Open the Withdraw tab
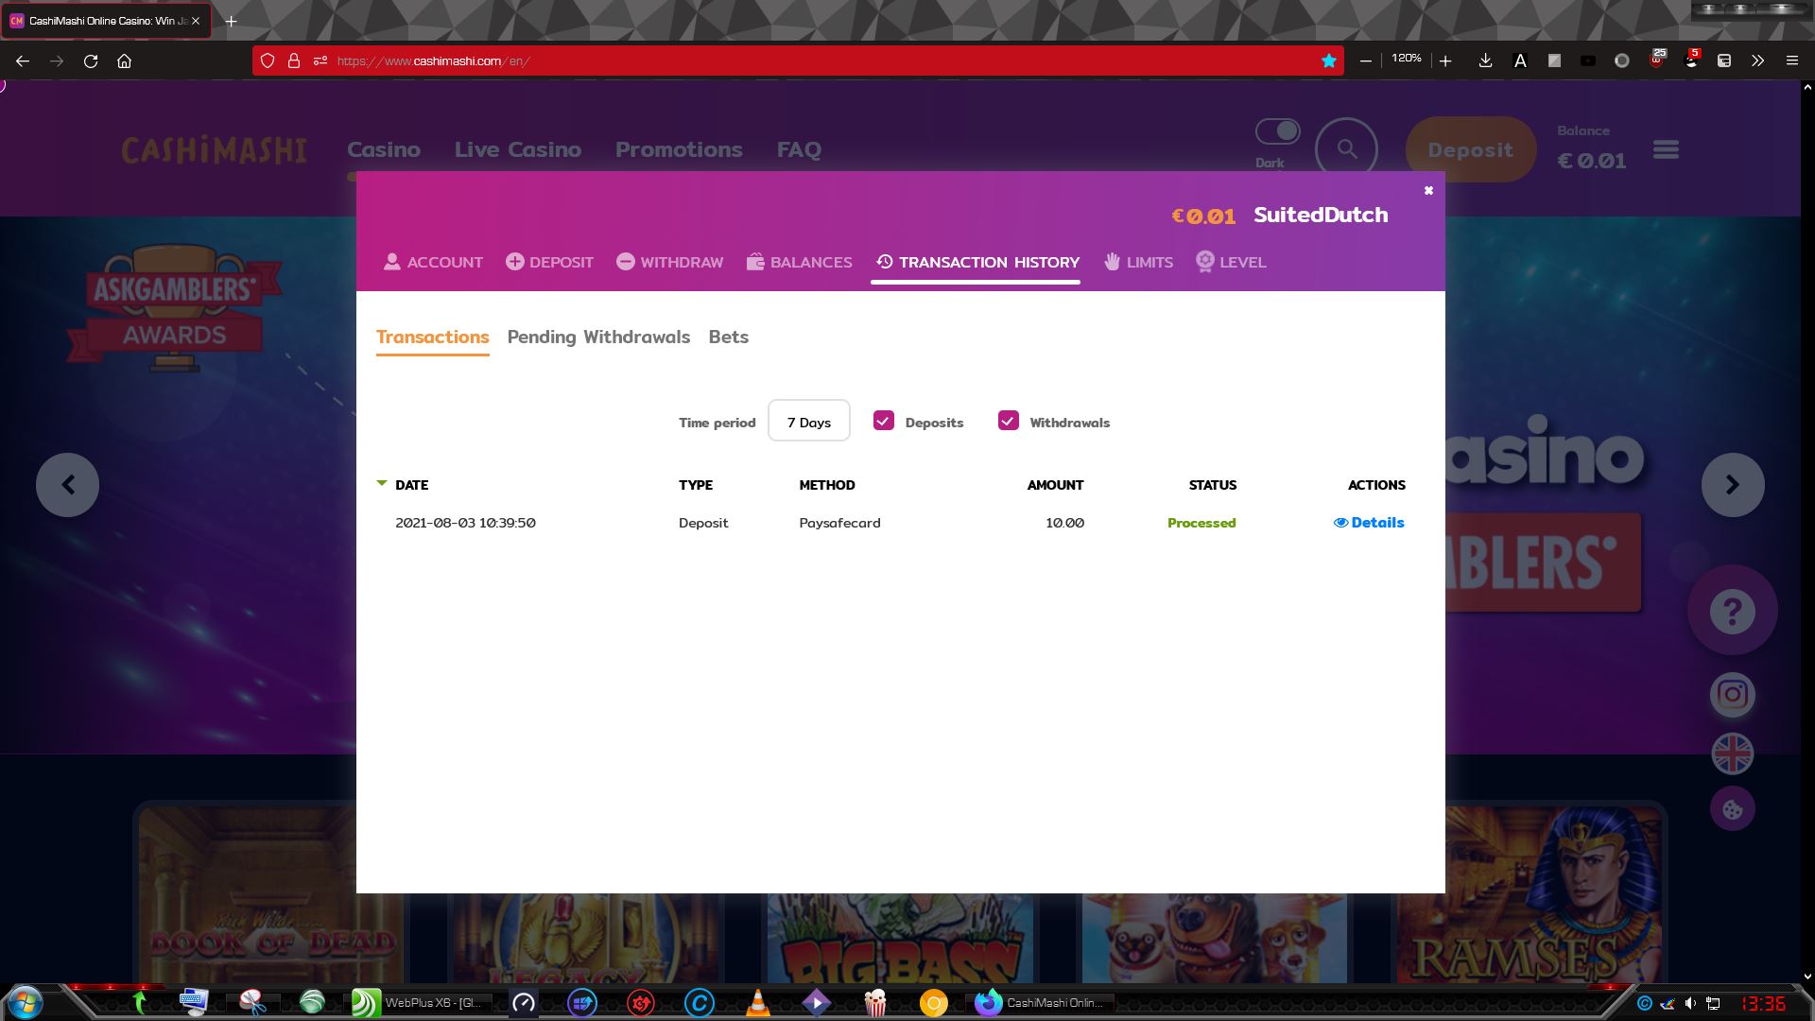This screenshot has width=1815, height=1021. click(x=669, y=262)
